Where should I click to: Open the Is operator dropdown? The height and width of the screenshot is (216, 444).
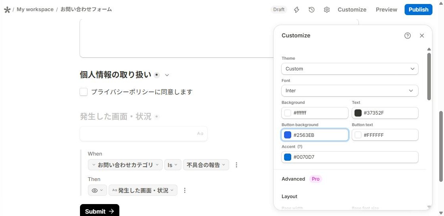173,165
